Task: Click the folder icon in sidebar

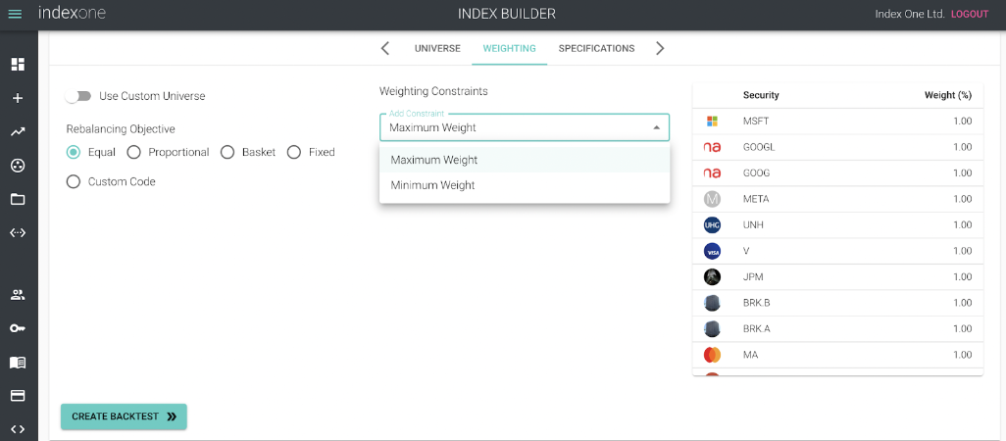Action: [x=18, y=199]
